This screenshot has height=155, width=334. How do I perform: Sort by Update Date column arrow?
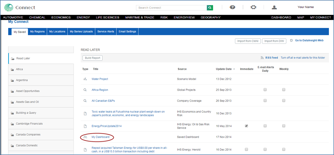point(234,69)
